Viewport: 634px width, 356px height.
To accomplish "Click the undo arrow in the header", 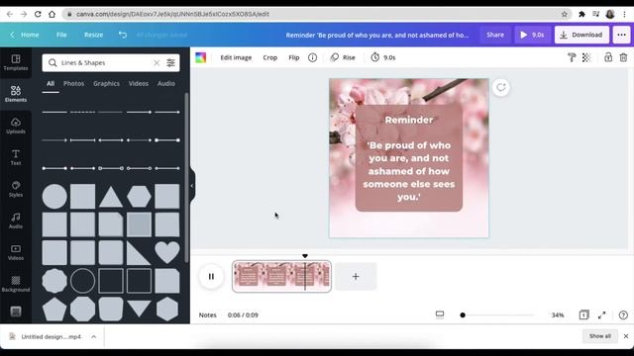I will pos(123,36).
